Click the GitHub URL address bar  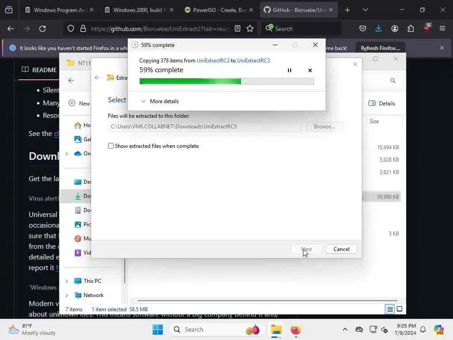tap(159, 29)
